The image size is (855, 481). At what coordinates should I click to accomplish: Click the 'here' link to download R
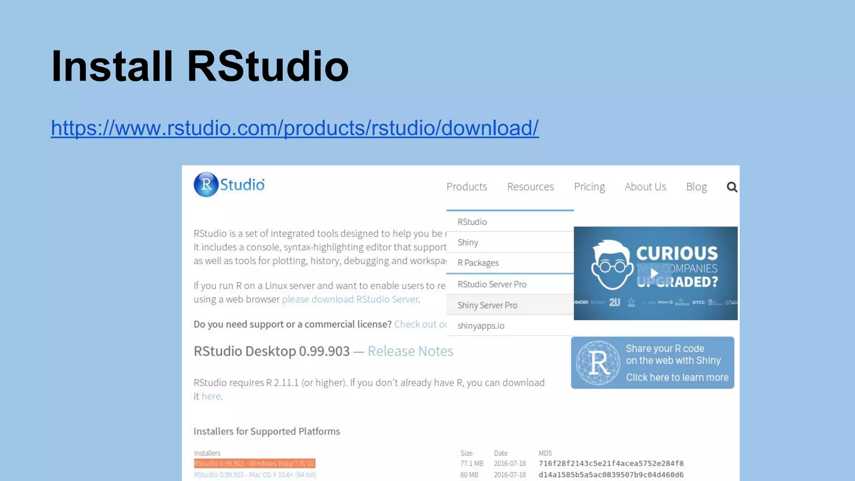pos(211,396)
